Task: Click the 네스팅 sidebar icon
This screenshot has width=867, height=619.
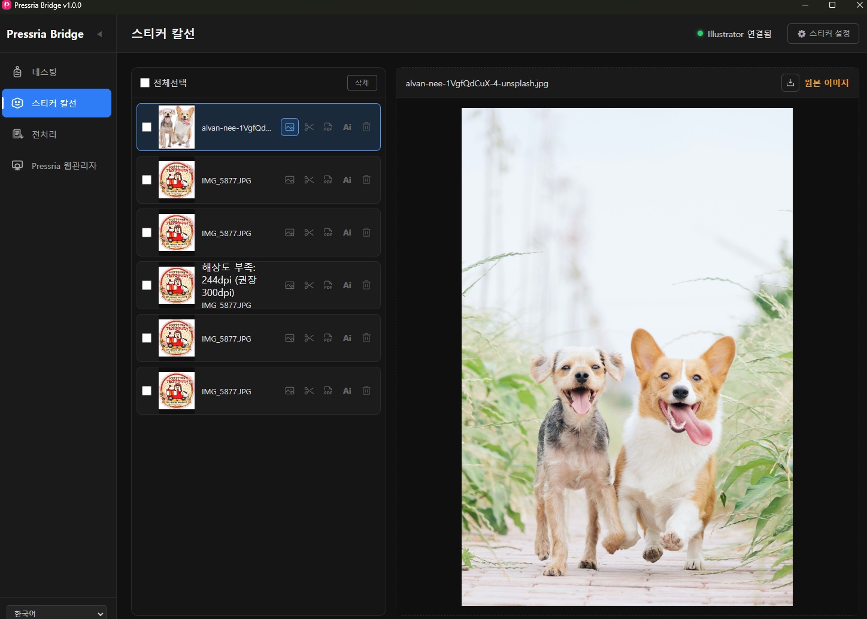Action: tap(17, 72)
